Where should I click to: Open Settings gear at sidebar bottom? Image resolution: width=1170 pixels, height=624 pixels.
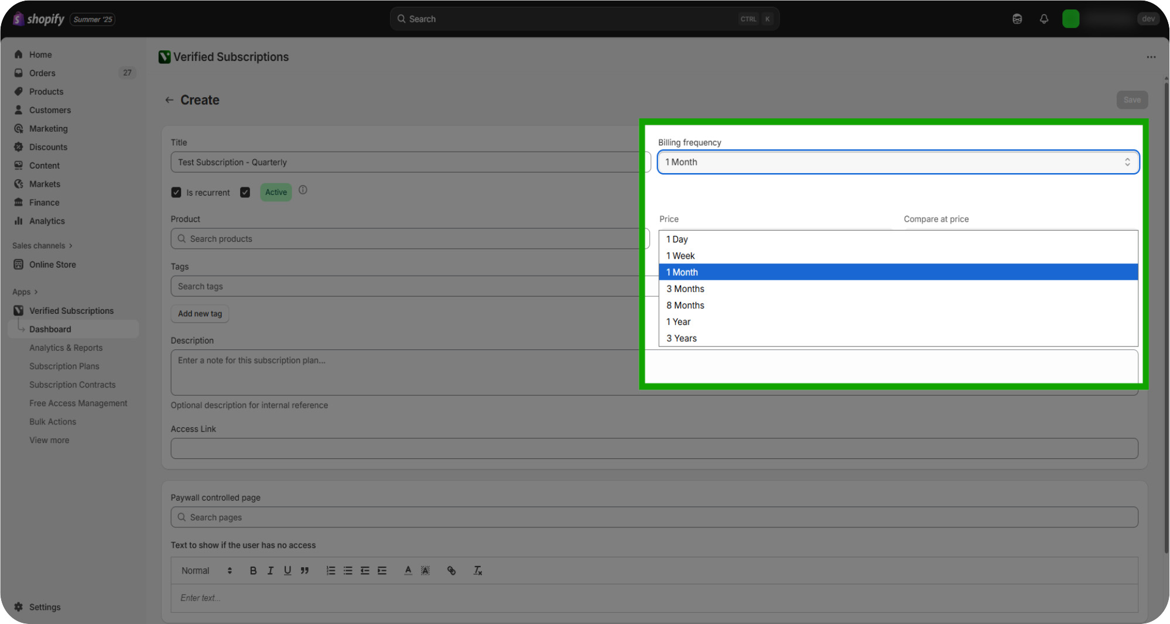click(19, 607)
